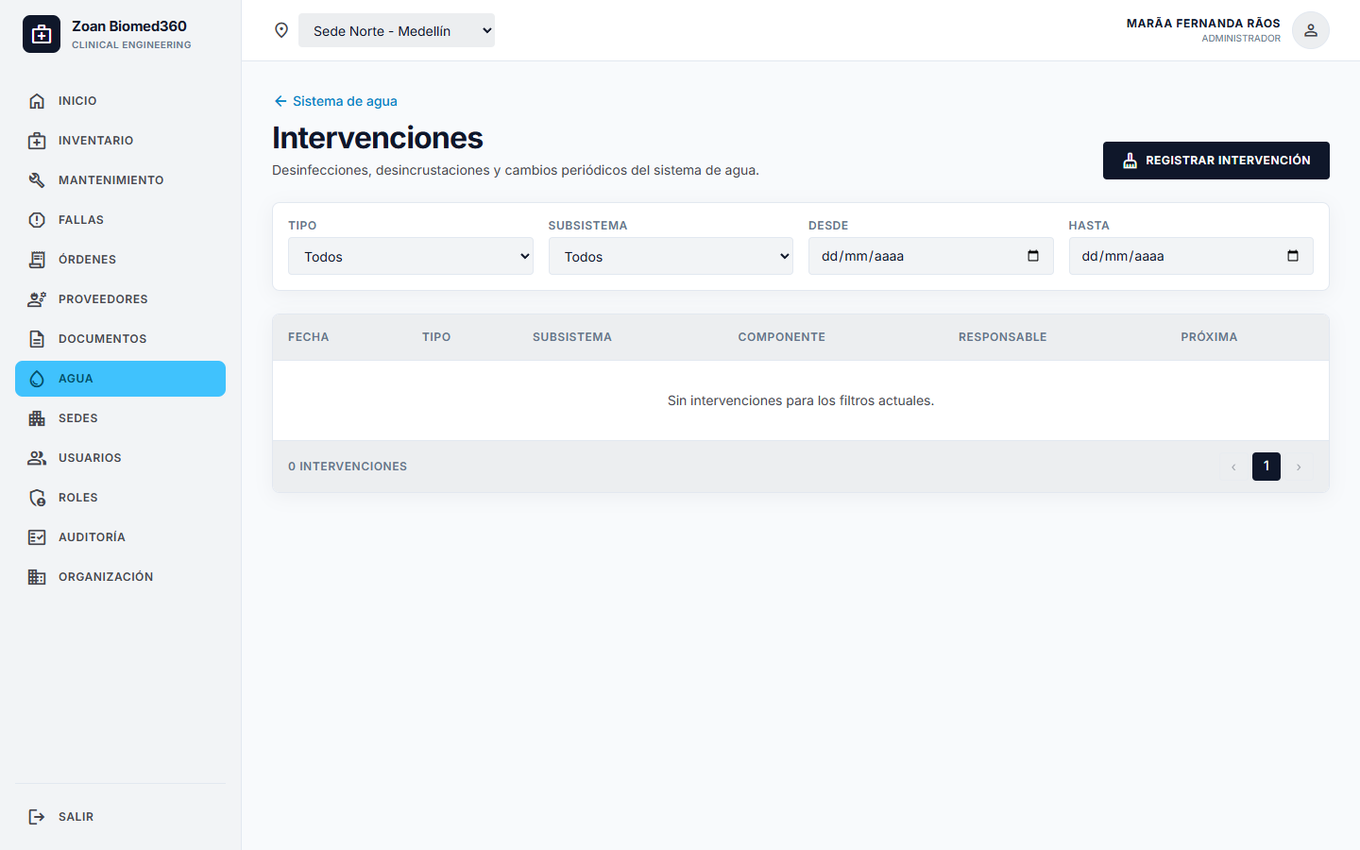
Task: Click the Subsistema column header in table
Action: [x=572, y=337]
